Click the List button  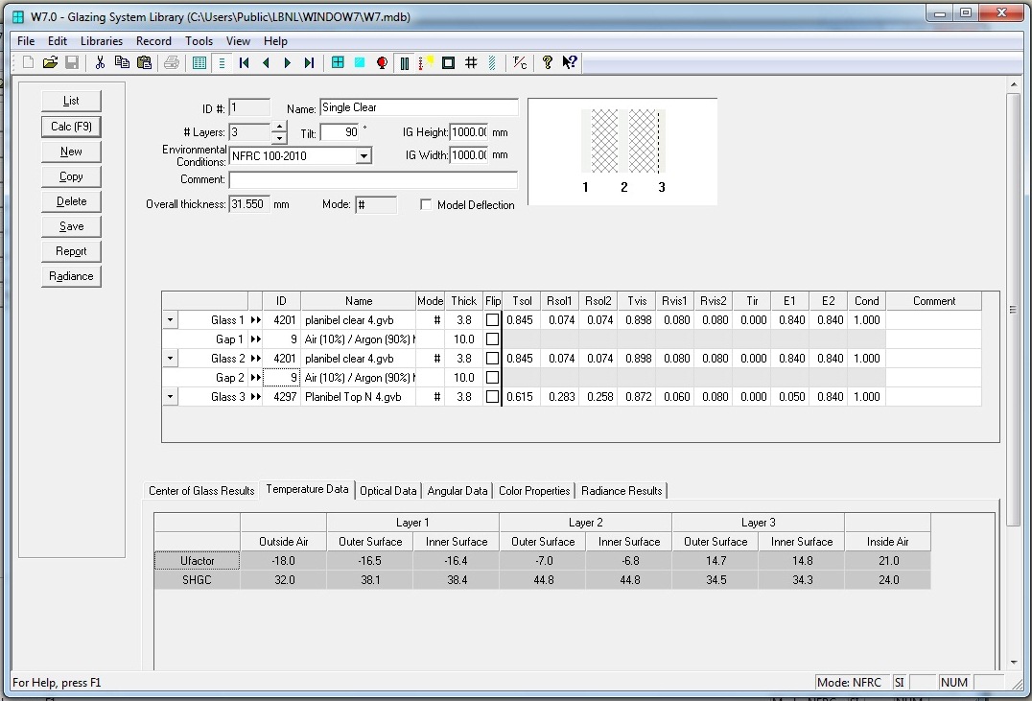71,101
